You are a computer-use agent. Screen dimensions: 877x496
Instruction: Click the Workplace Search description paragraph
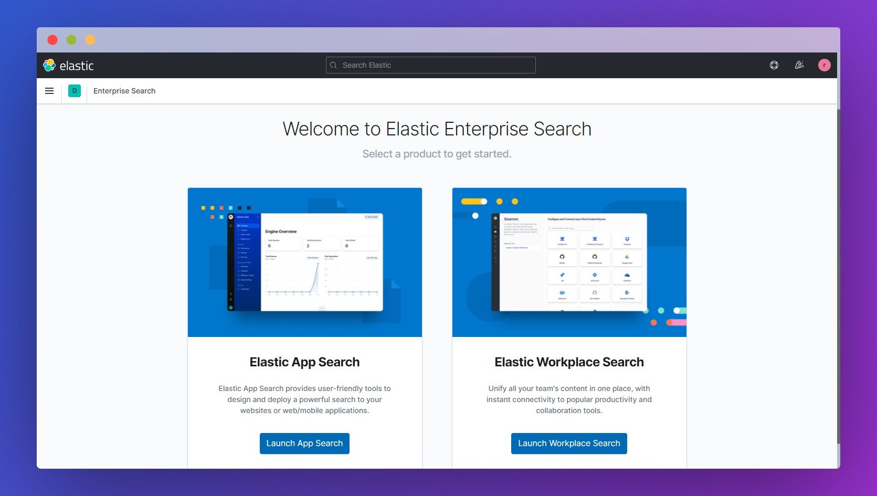click(569, 399)
